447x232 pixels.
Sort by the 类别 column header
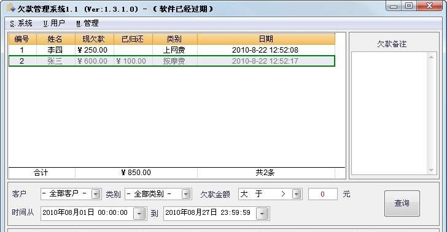pos(175,39)
